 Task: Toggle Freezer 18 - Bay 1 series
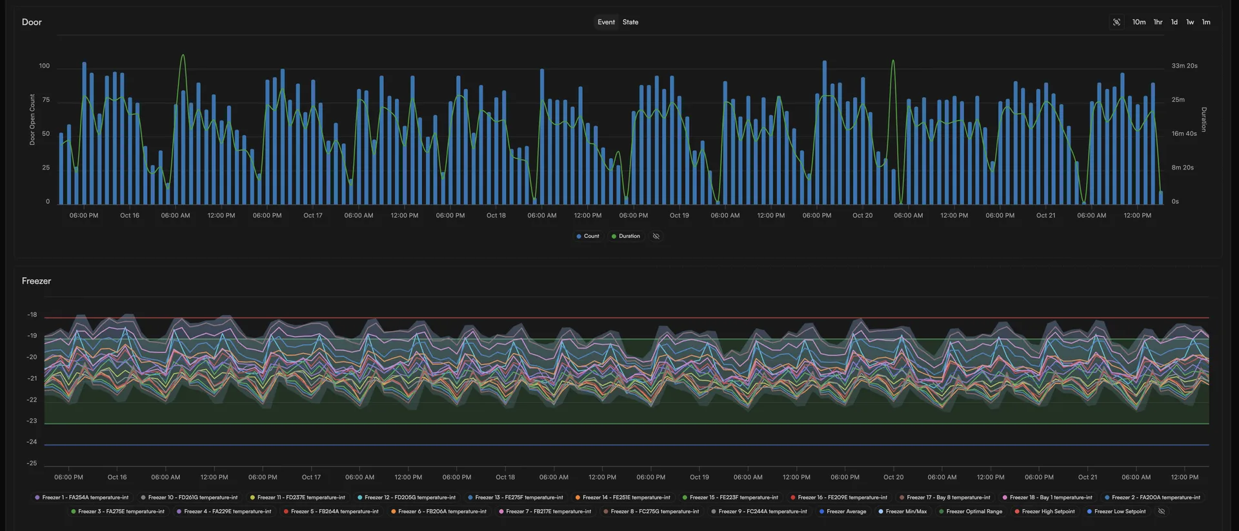tap(1047, 497)
